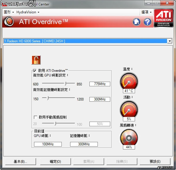Open the Radeon HD 6800 Series device dropdown
The image size is (176, 170).
(x=170, y=41)
